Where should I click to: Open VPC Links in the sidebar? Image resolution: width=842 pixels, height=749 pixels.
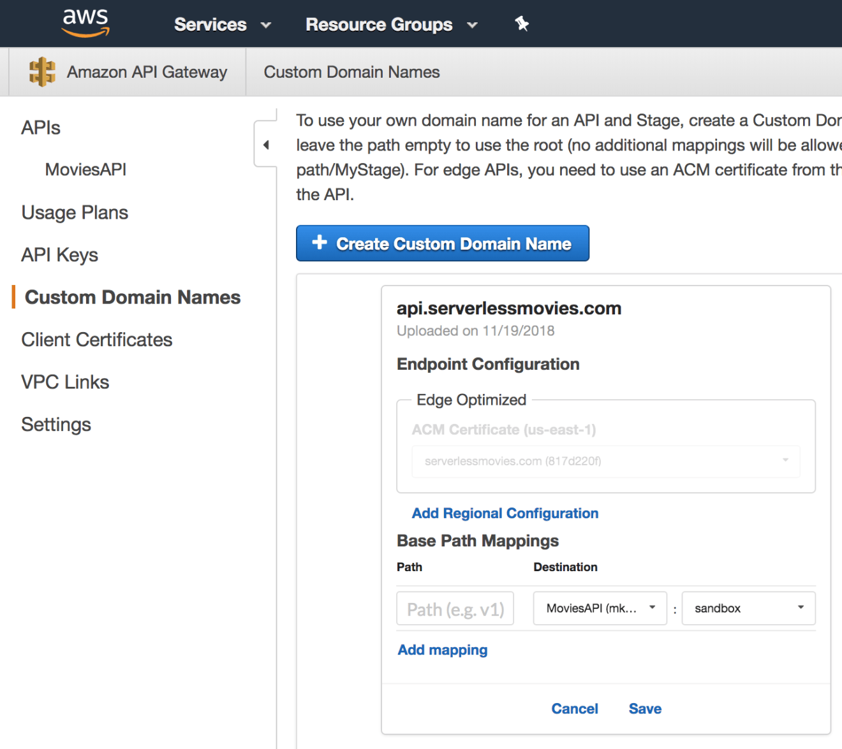tap(65, 382)
